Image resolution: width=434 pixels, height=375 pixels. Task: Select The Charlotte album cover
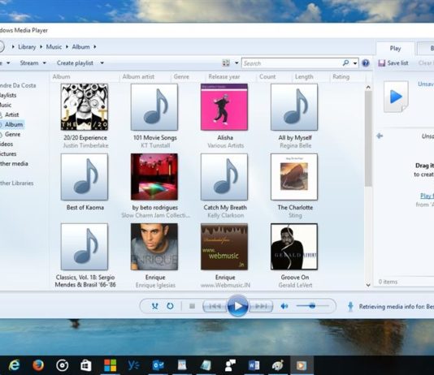tap(294, 177)
